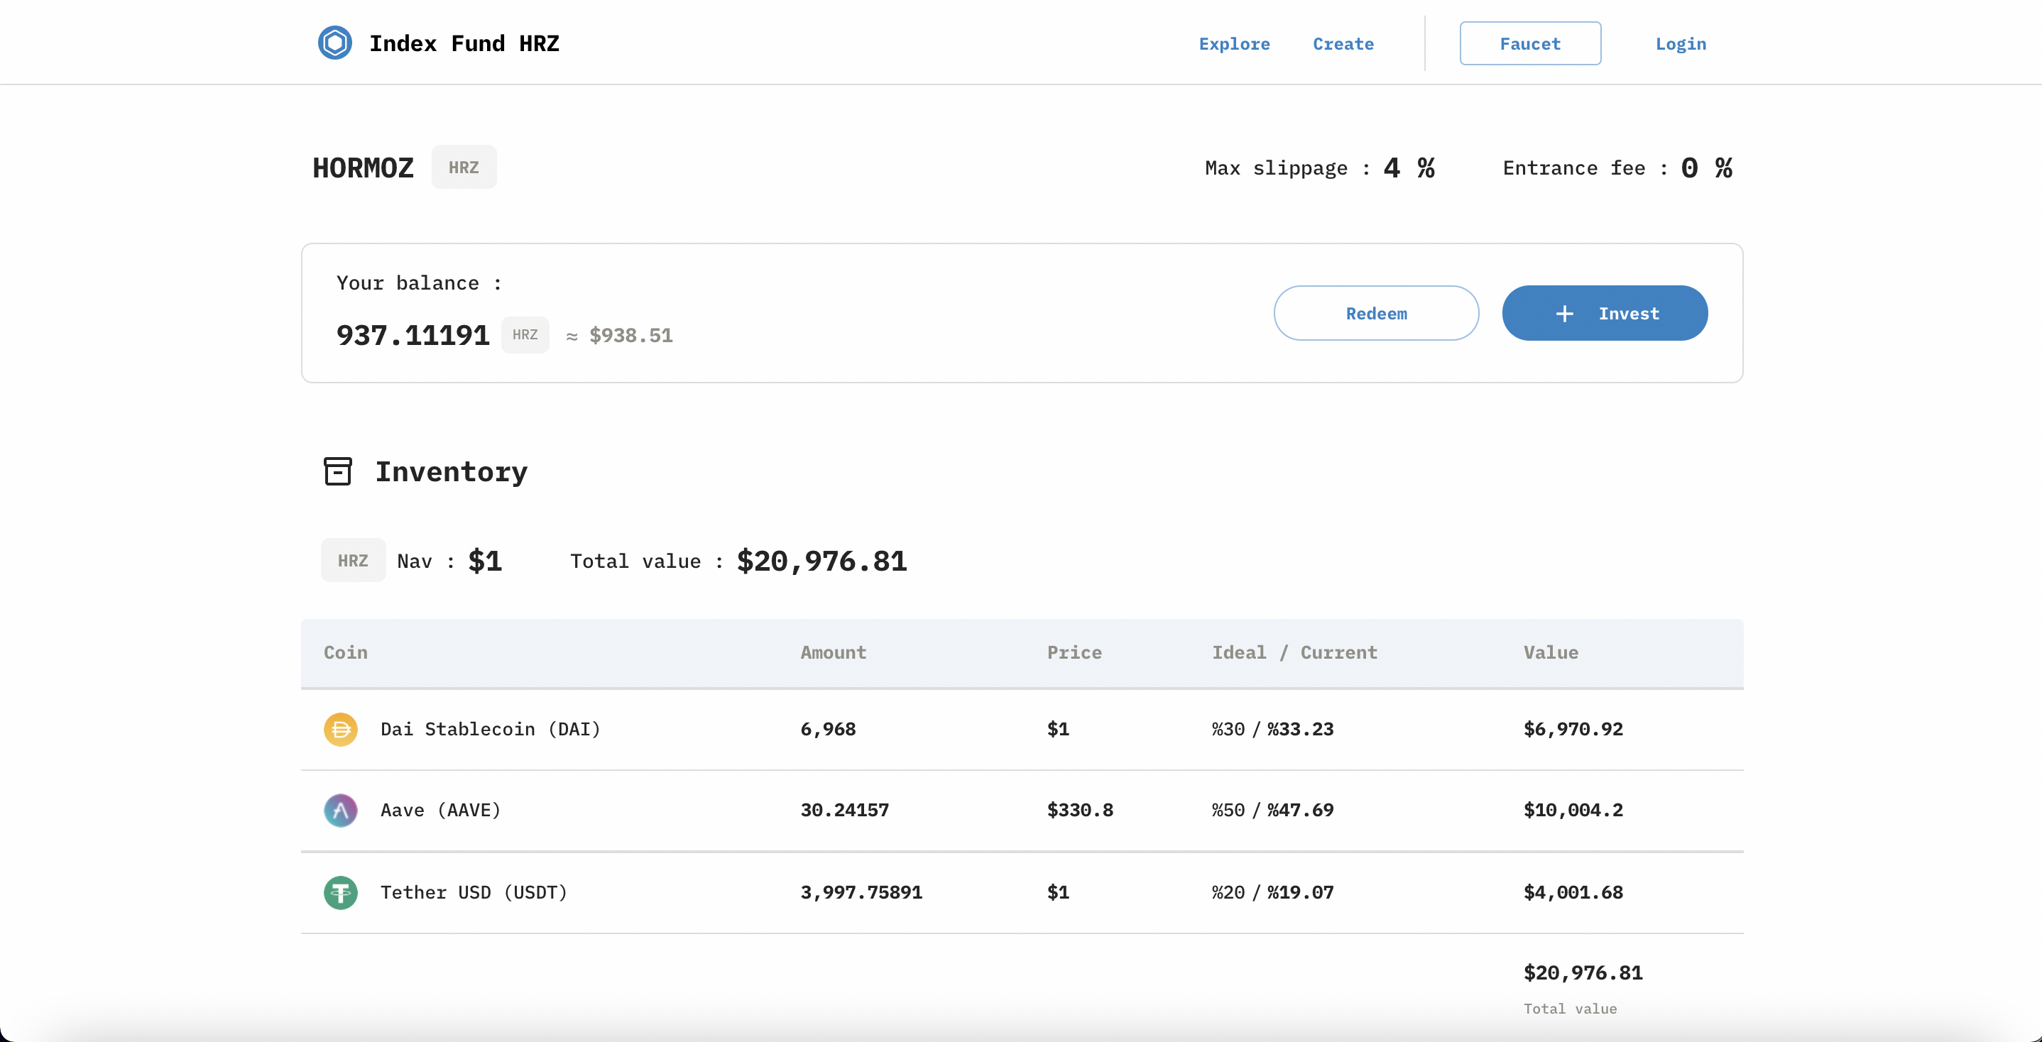Click the Index Fund HRZ title text
This screenshot has width=2042, height=1042.
point(464,43)
